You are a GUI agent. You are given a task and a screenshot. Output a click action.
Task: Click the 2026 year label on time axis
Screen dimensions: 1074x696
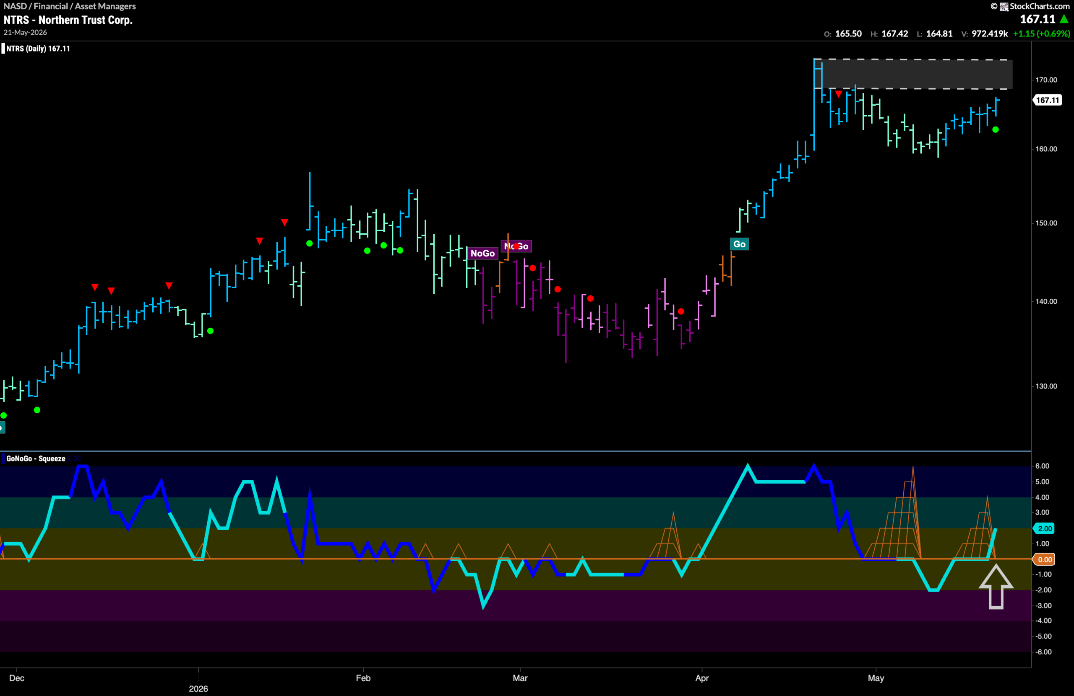[198, 689]
